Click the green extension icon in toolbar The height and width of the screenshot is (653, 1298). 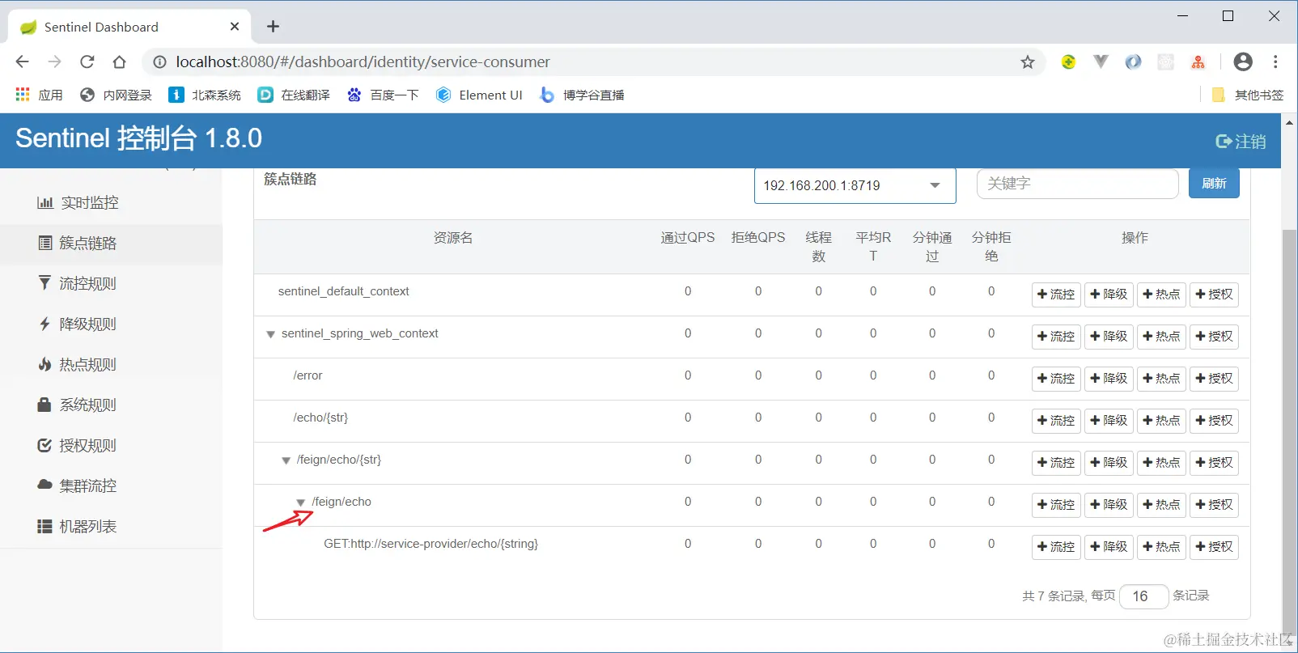tap(1068, 61)
